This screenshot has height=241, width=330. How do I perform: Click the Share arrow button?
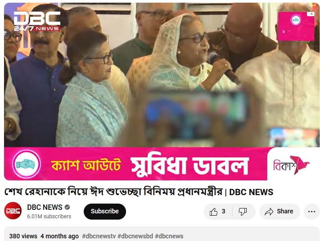click(x=280, y=211)
